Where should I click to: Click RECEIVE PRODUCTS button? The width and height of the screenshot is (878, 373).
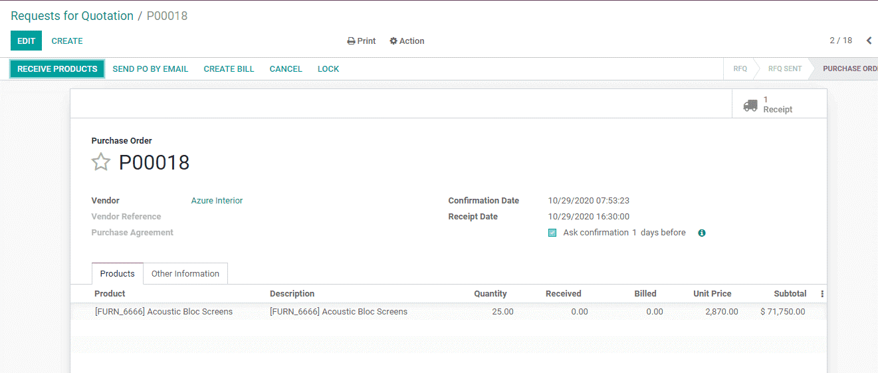click(57, 69)
